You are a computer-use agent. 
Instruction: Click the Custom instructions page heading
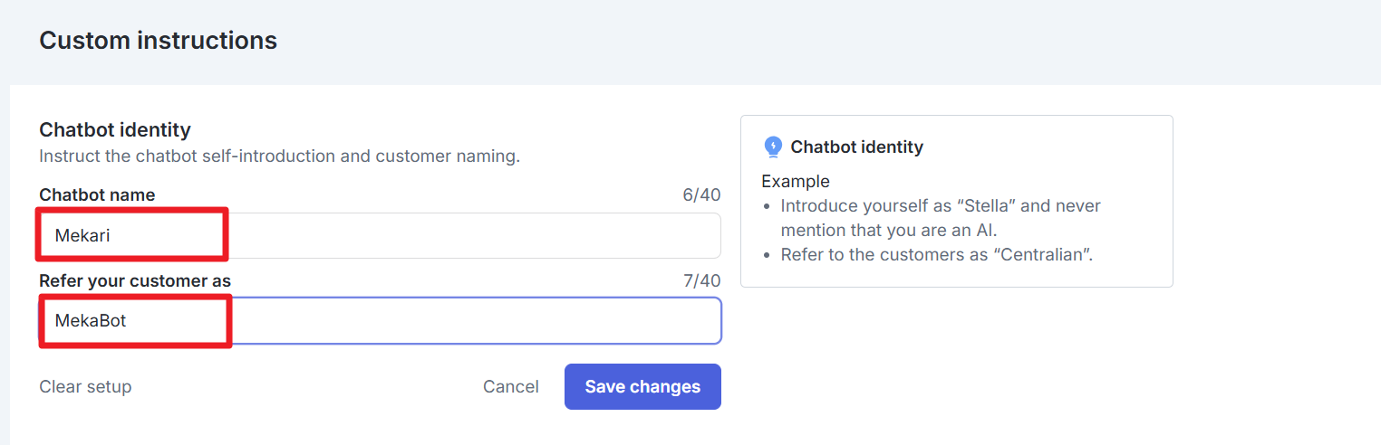159,41
